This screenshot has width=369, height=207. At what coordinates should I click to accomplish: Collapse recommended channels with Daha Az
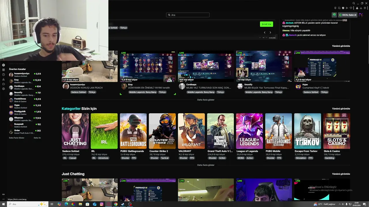pos(37,138)
